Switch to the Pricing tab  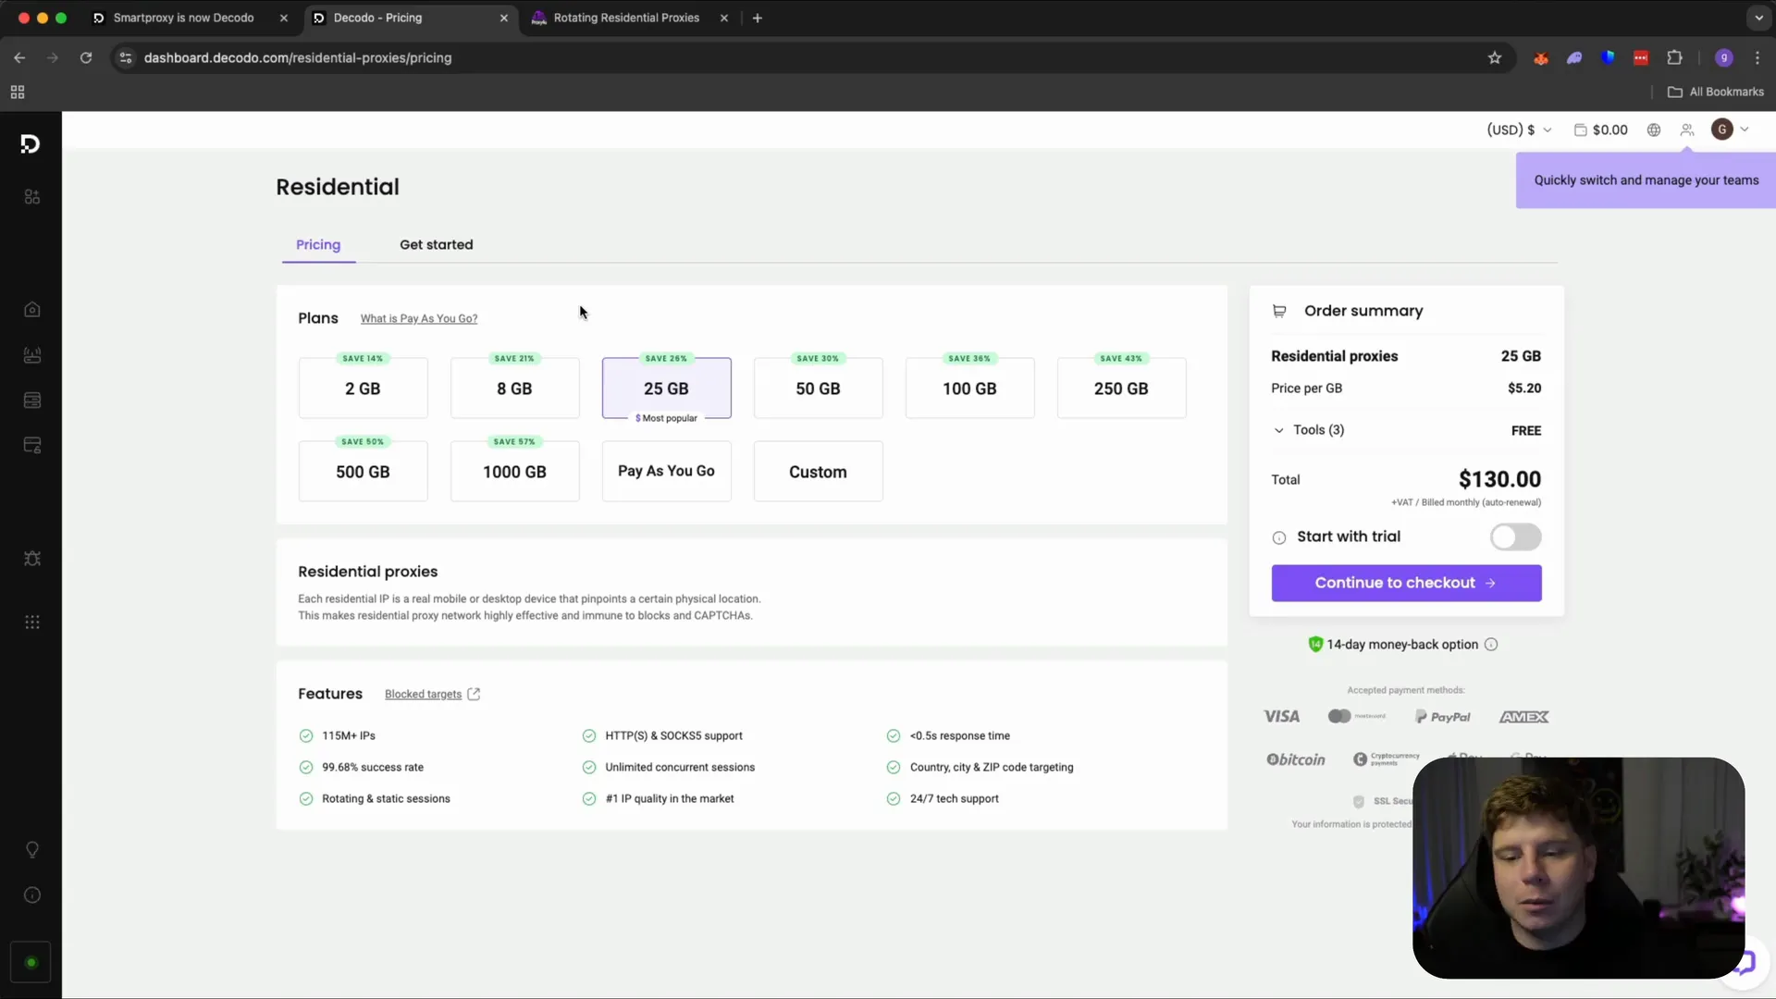[318, 245]
